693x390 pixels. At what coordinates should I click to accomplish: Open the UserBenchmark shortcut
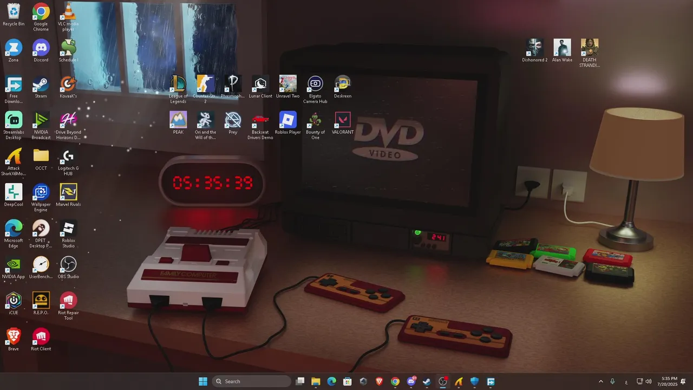[x=41, y=268]
